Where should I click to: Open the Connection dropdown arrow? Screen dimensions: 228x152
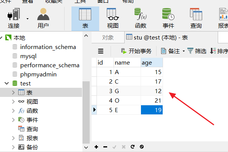point(27,19)
